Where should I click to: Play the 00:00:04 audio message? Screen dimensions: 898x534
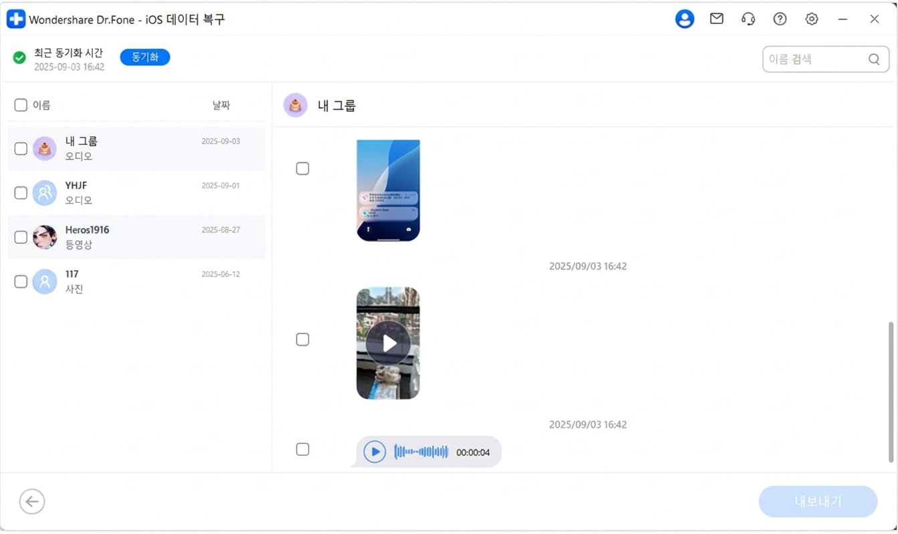coord(375,452)
